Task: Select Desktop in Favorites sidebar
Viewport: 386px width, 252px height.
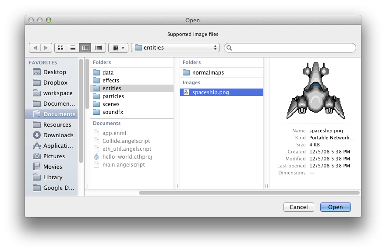Action: click(54, 72)
